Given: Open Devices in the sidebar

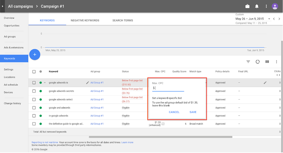Looking at the screenshot, I should pyautogui.click(x=8, y=92).
